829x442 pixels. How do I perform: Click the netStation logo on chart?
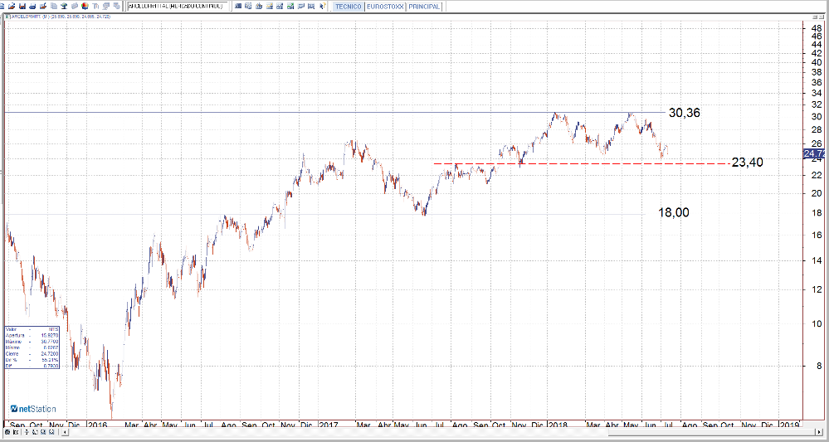[34, 409]
